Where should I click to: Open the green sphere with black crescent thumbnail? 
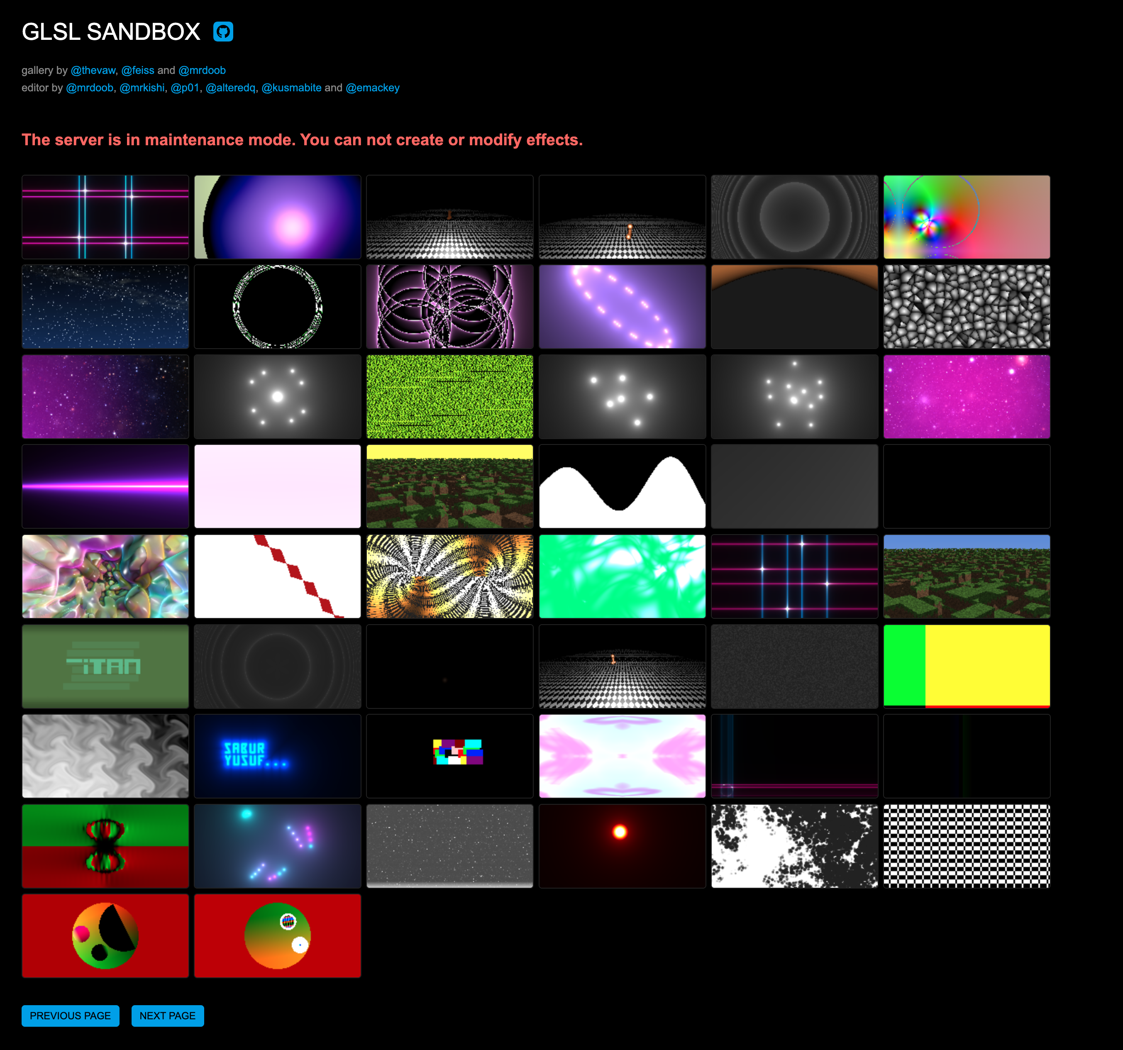click(x=105, y=935)
